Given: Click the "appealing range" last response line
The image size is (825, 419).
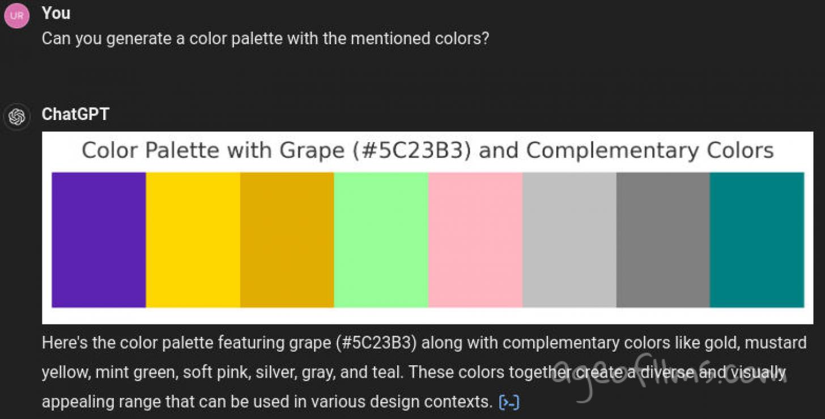Looking at the screenshot, I should (266, 402).
